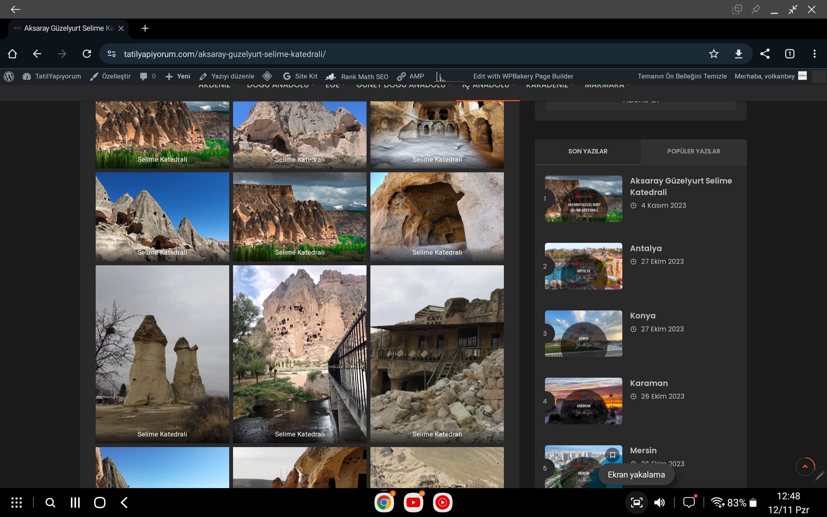Expand the AKDENİZ navigation dropdown
This screenshot has height=517, width=827.
(x=217, y=86)
